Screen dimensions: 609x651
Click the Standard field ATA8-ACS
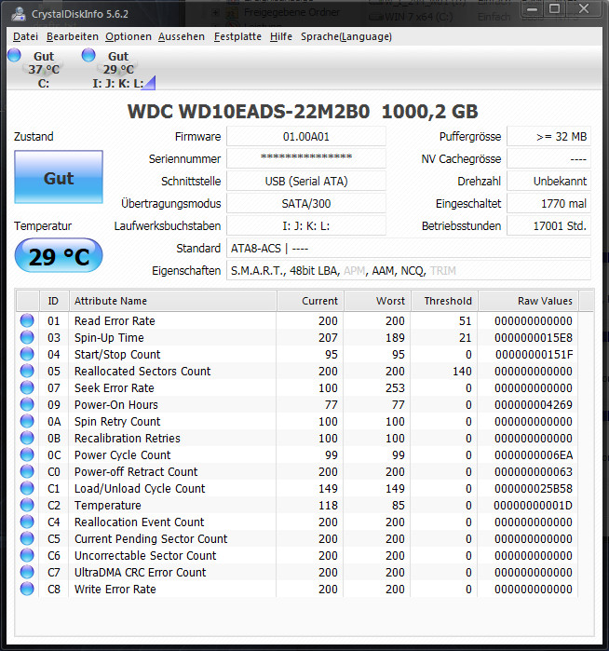click(409, 249)
